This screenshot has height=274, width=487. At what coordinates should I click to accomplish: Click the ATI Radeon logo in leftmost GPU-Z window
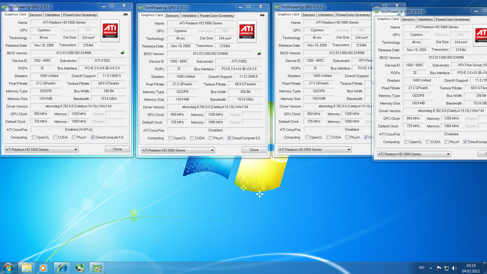[110, 31]
